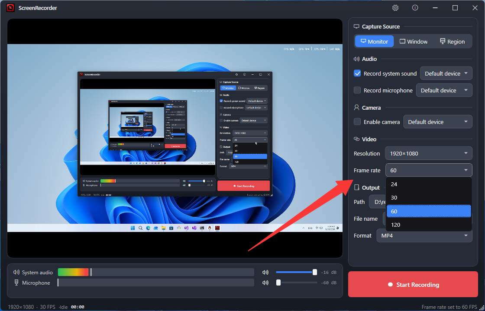Click the "-60 dB" Microphone value
Screen dimensions: 485x311
pos(329,282)
